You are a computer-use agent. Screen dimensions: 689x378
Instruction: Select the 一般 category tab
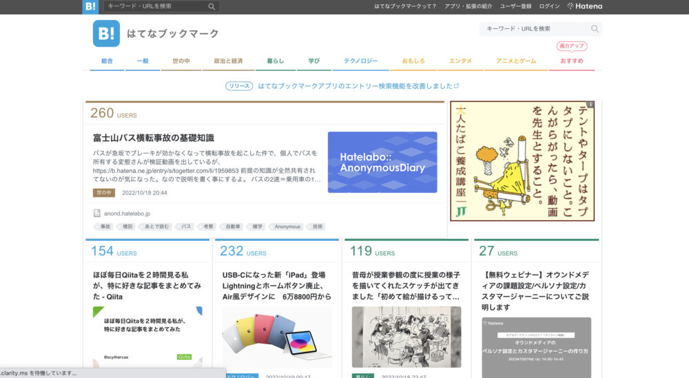click(x=143, y=61)
